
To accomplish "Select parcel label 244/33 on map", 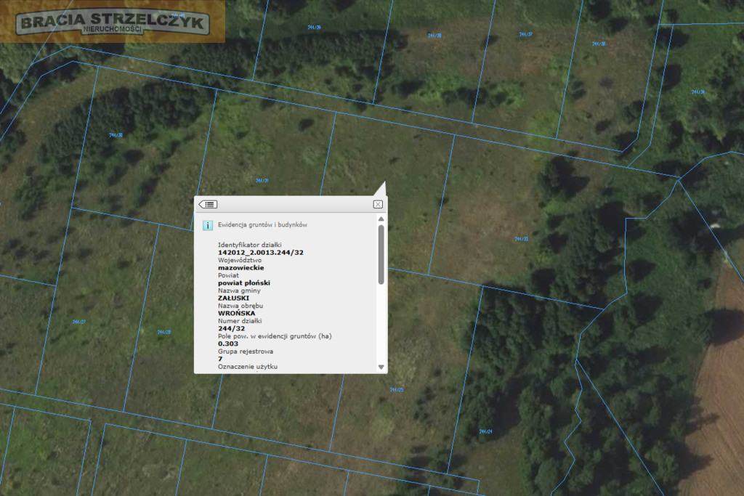I will 522,239.
